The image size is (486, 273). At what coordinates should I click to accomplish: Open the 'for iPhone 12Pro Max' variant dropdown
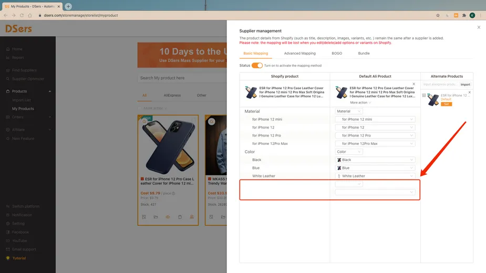[375, 143]
